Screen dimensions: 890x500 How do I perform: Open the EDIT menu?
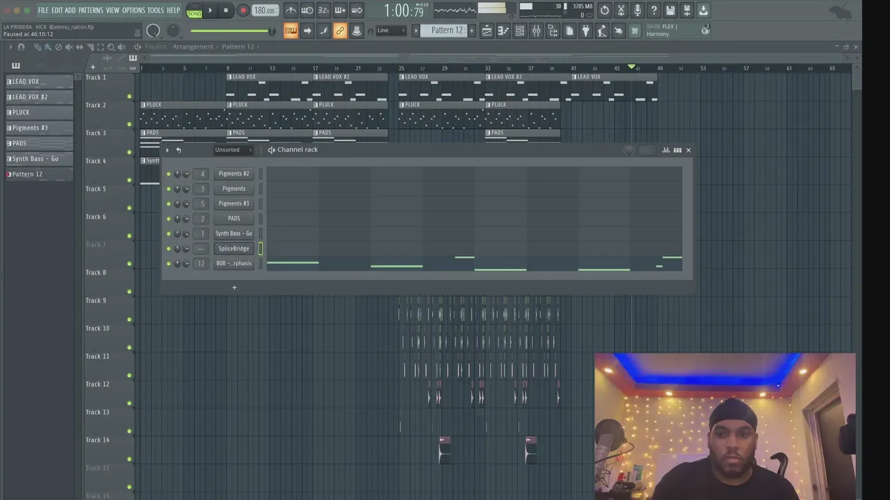[57, 10]
